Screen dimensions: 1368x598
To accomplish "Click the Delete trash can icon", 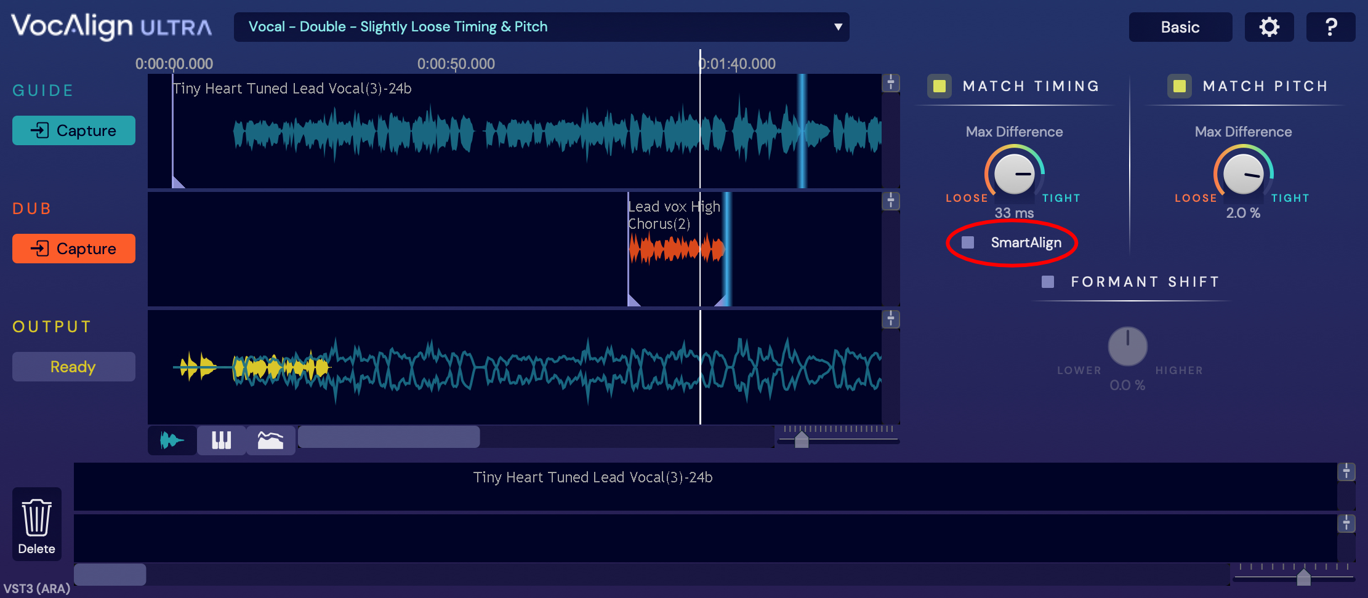I will coord(36,524).
